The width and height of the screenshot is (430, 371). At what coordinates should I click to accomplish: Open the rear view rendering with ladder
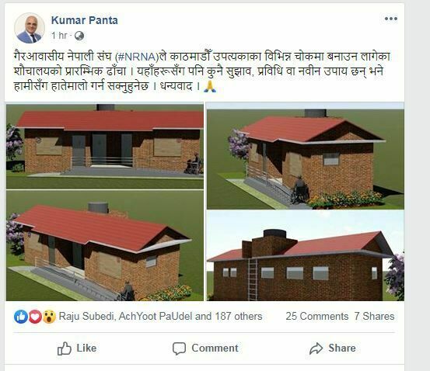[x=306, y=255]
